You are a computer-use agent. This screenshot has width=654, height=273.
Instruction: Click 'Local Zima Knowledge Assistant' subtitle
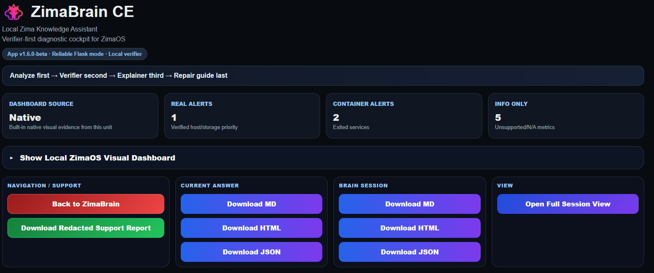tap(50, 29)
